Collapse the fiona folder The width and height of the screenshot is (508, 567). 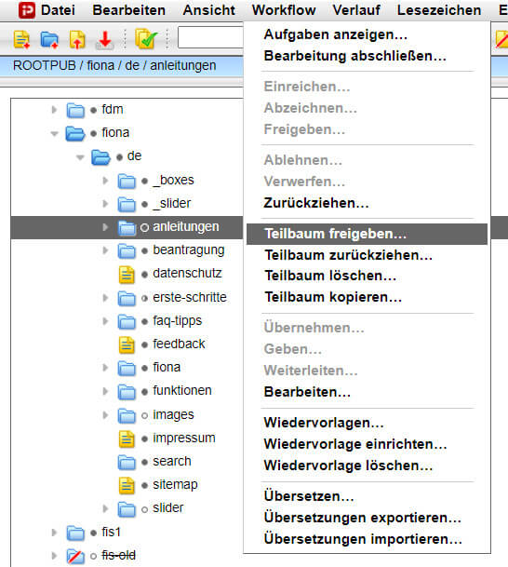tap(55, 134)
